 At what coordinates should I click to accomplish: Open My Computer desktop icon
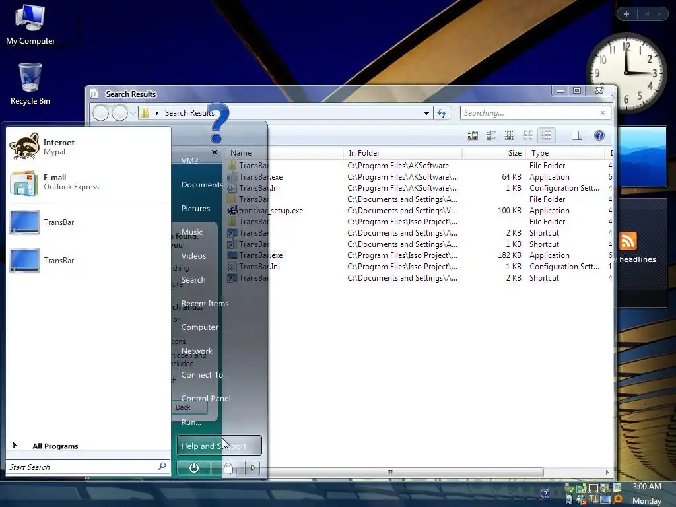[30, 24]
